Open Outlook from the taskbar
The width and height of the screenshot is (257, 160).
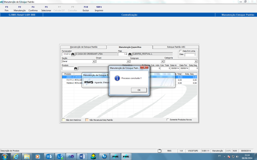point(49,157)
